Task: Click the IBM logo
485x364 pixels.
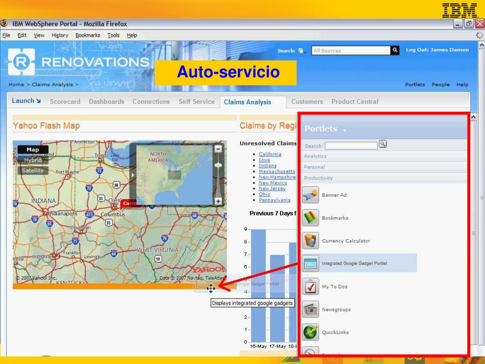Action: (x=459, y=10)
